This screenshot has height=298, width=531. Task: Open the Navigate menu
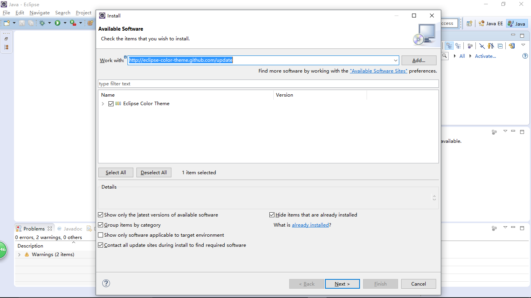coord(40,13)
